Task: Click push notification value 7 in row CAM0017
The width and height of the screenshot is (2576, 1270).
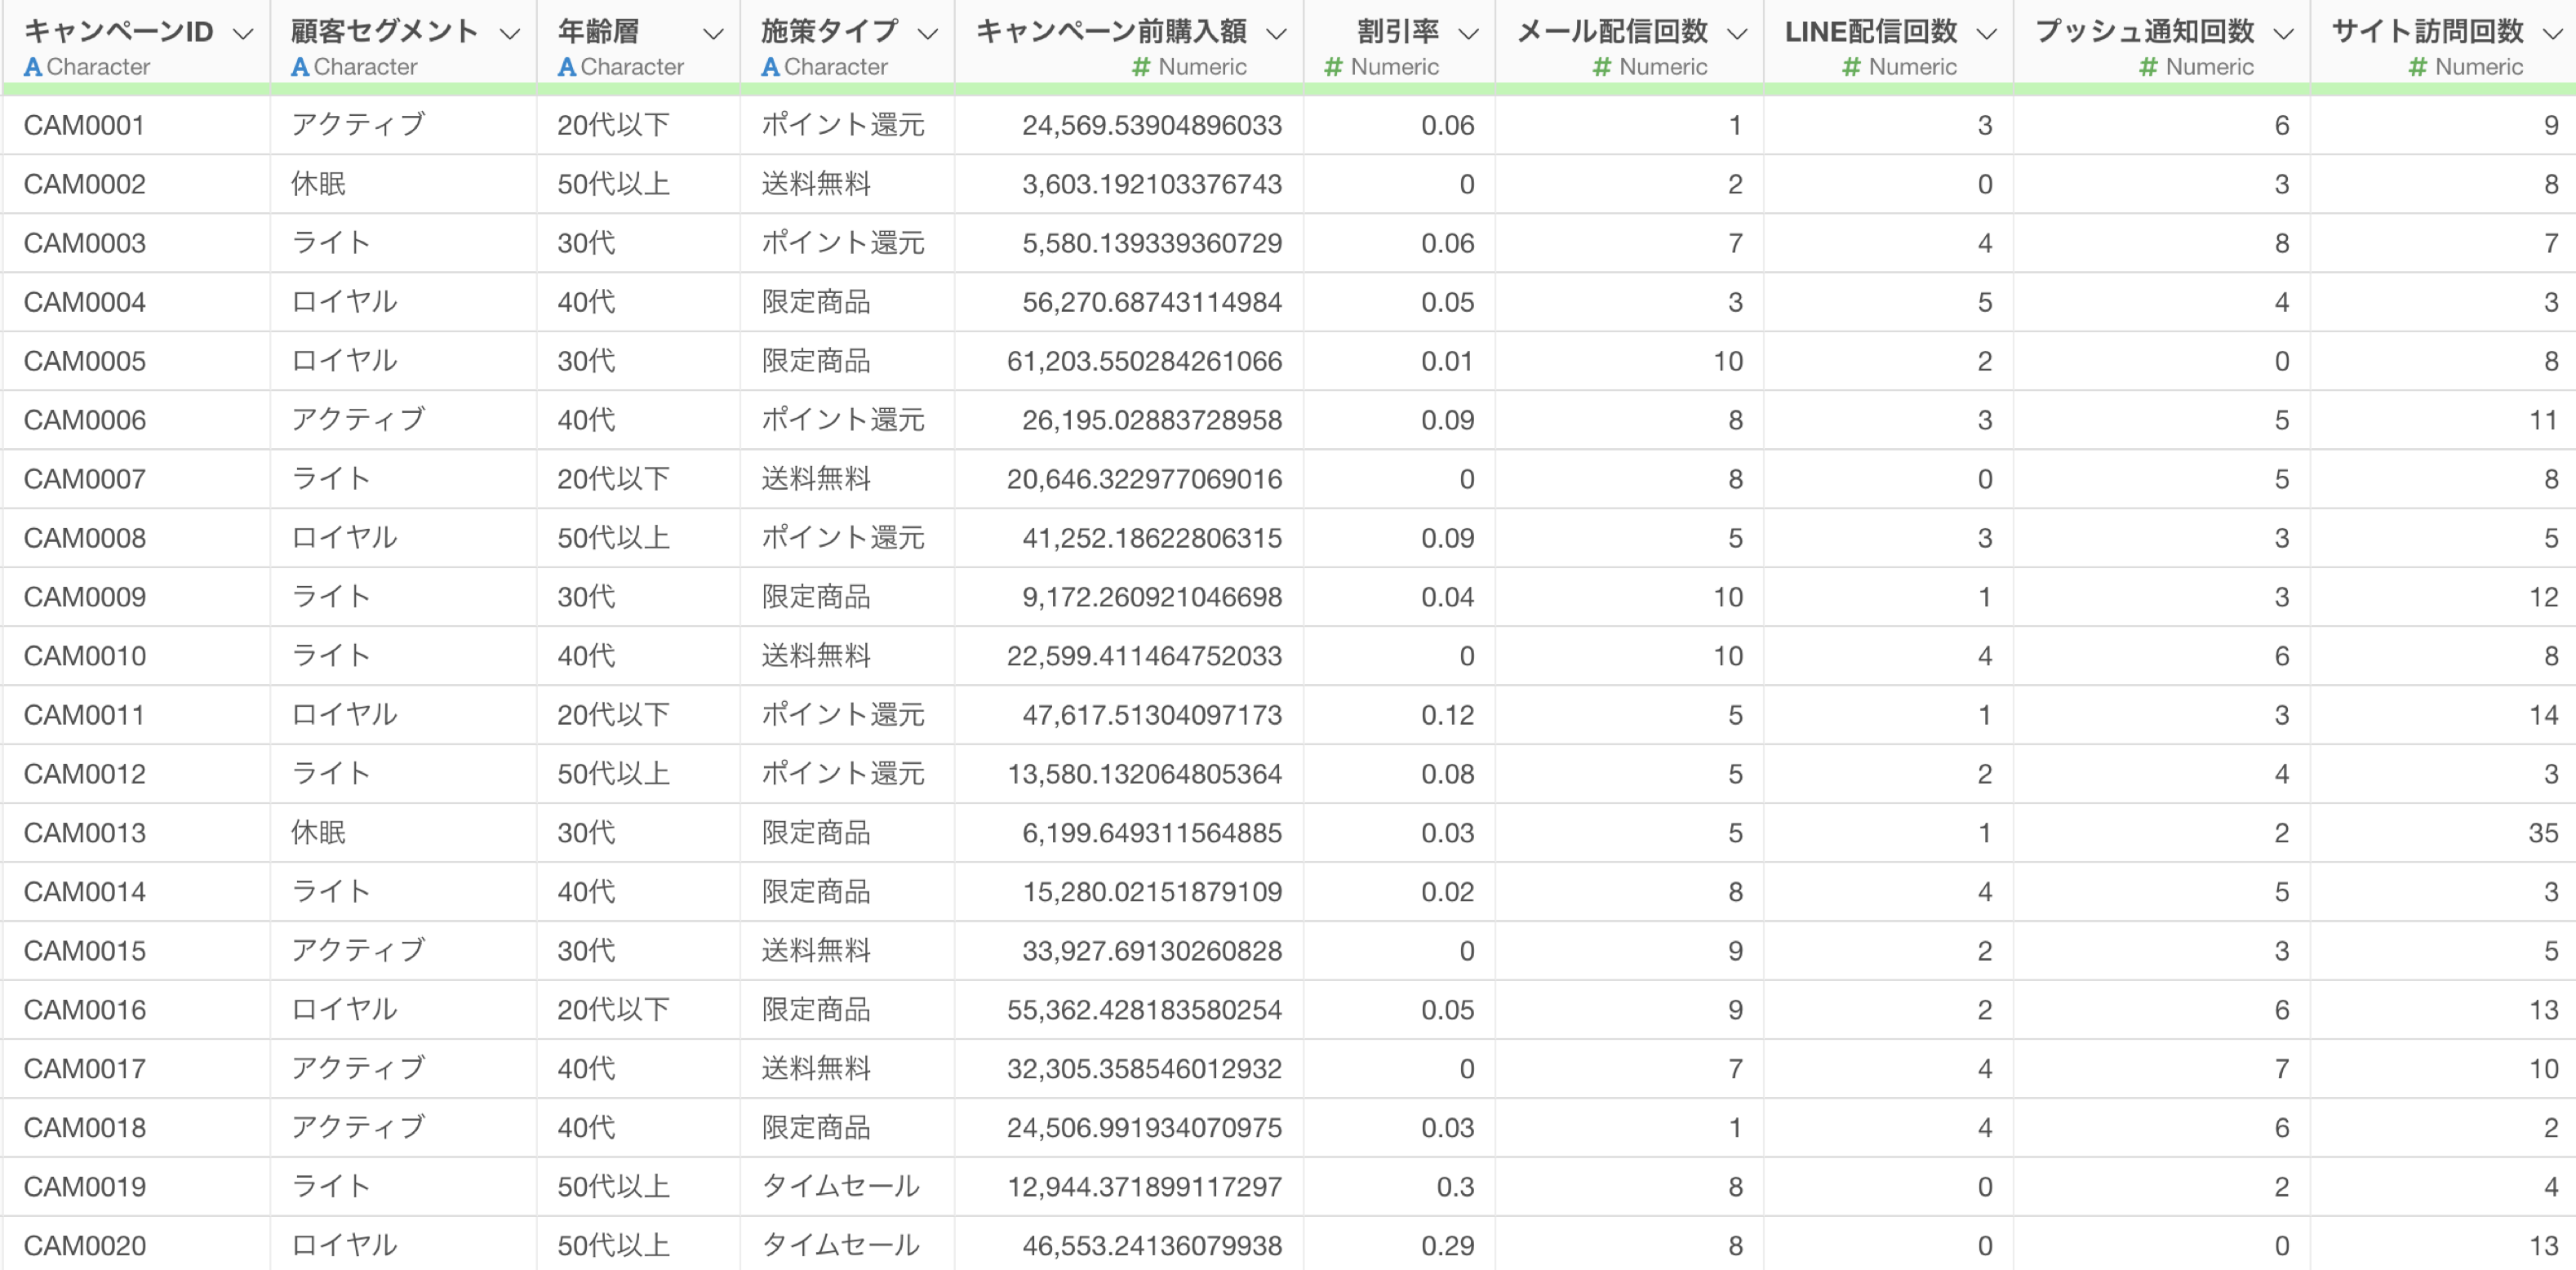Action: [2281, 1069]
